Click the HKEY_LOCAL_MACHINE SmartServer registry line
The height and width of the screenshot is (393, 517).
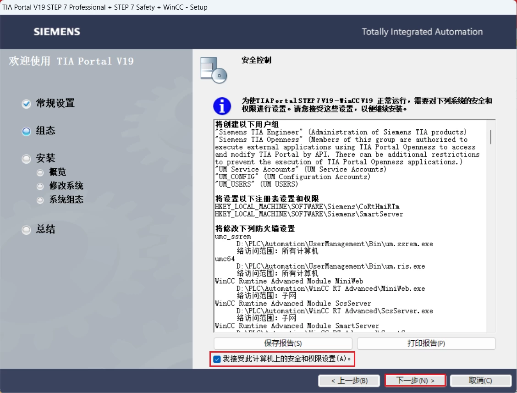[308, 214]
